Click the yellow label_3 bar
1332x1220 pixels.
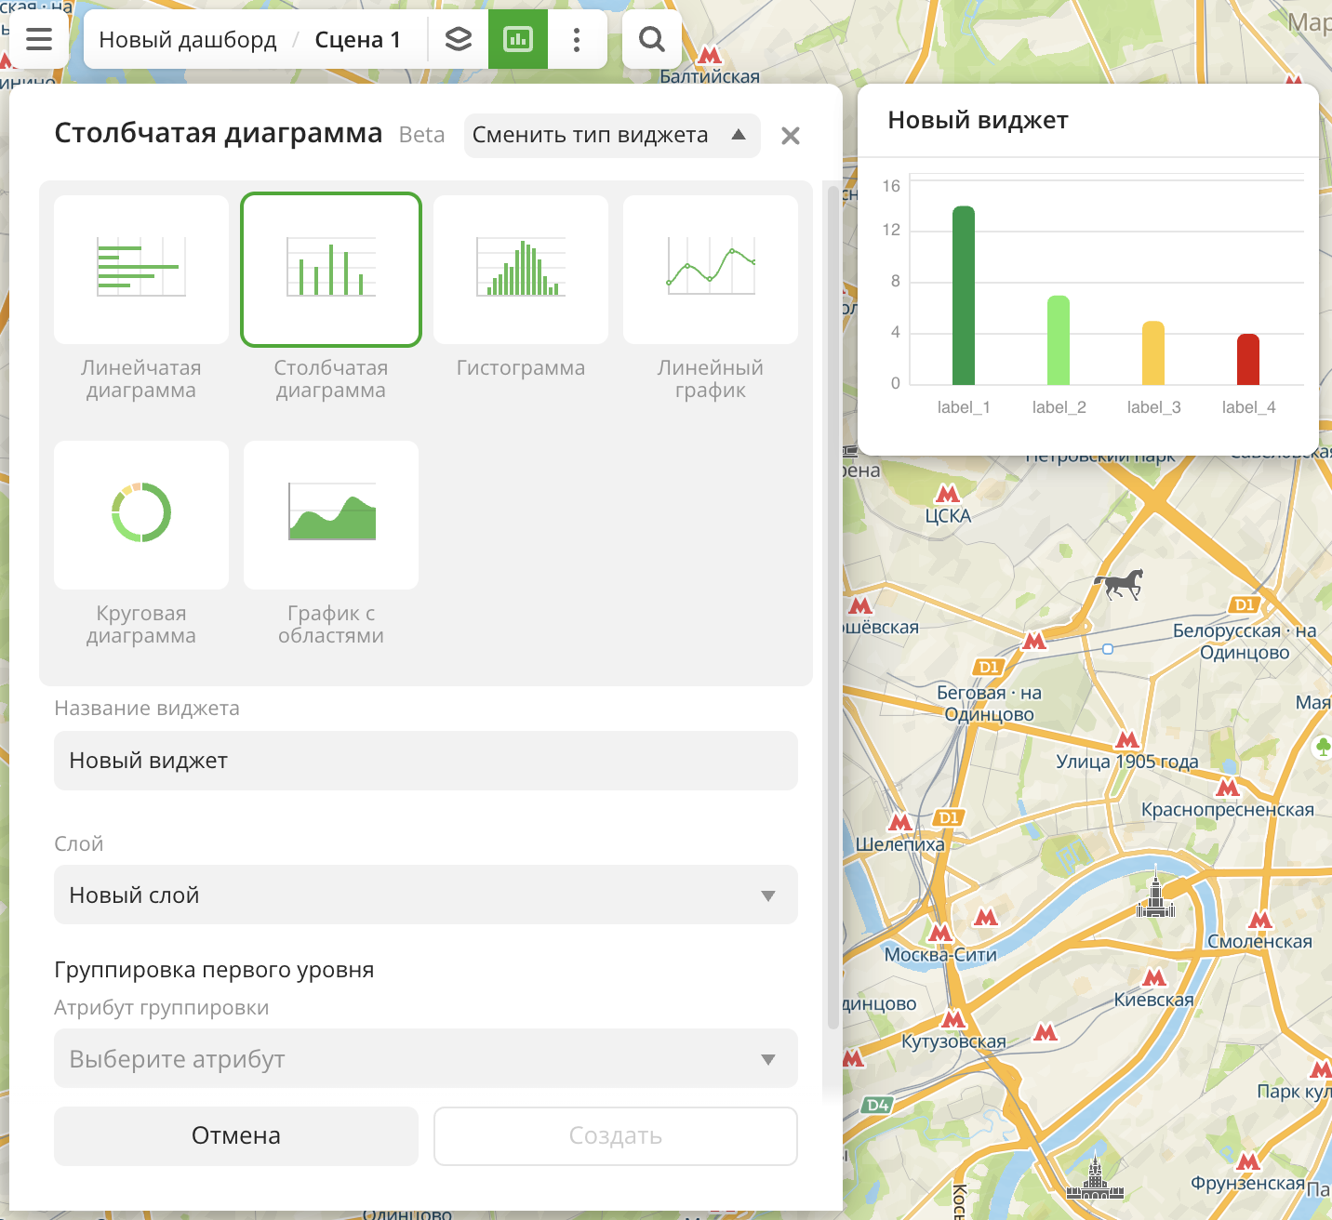[x=1153, y=353]
